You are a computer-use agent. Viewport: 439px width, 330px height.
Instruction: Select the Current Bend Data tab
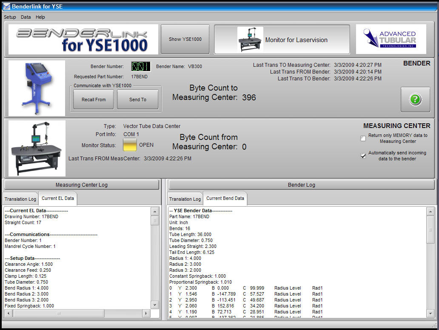pos(225,199)
